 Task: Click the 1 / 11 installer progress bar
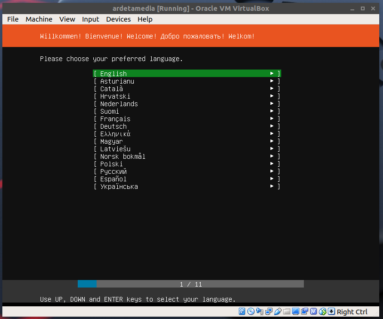point(191,284)
